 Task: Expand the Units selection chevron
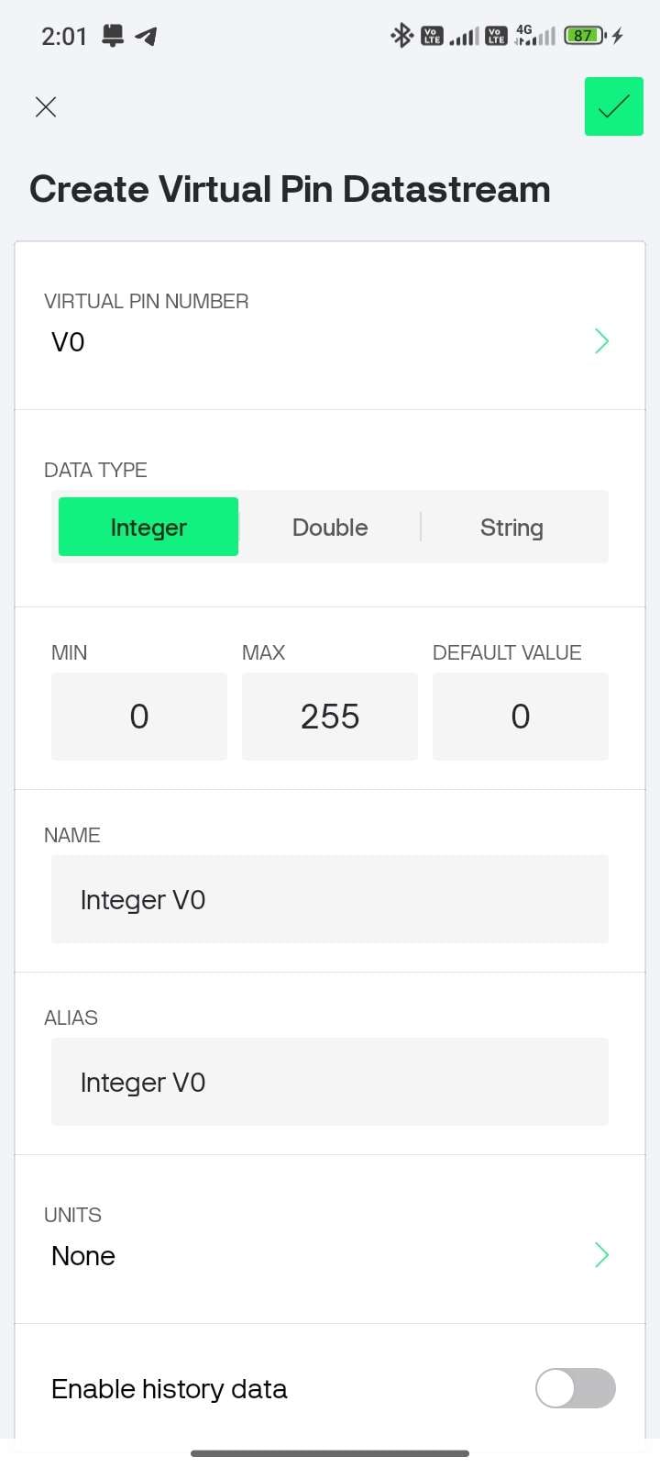click(x=601, y=1255)
